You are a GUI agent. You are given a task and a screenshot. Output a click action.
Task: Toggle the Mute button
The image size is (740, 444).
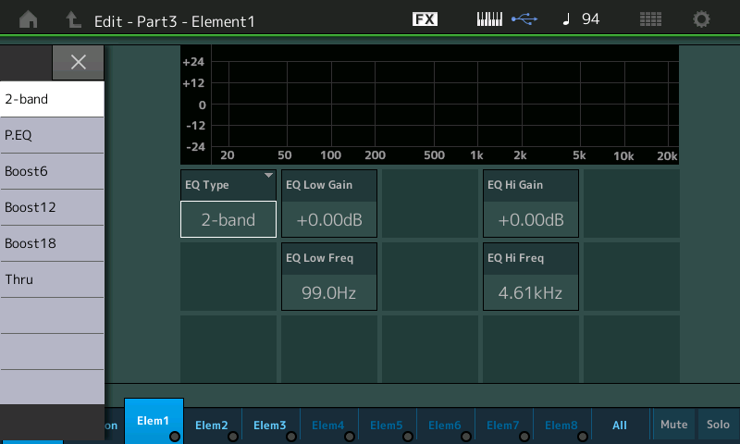(x=674, y=425)
